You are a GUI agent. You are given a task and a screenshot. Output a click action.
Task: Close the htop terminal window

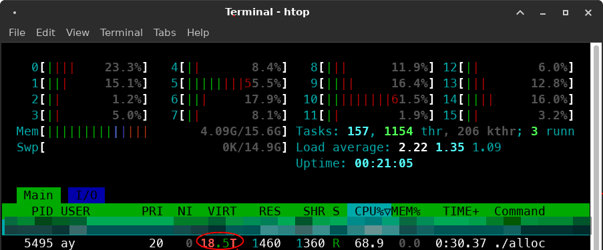tap(588, 13)
